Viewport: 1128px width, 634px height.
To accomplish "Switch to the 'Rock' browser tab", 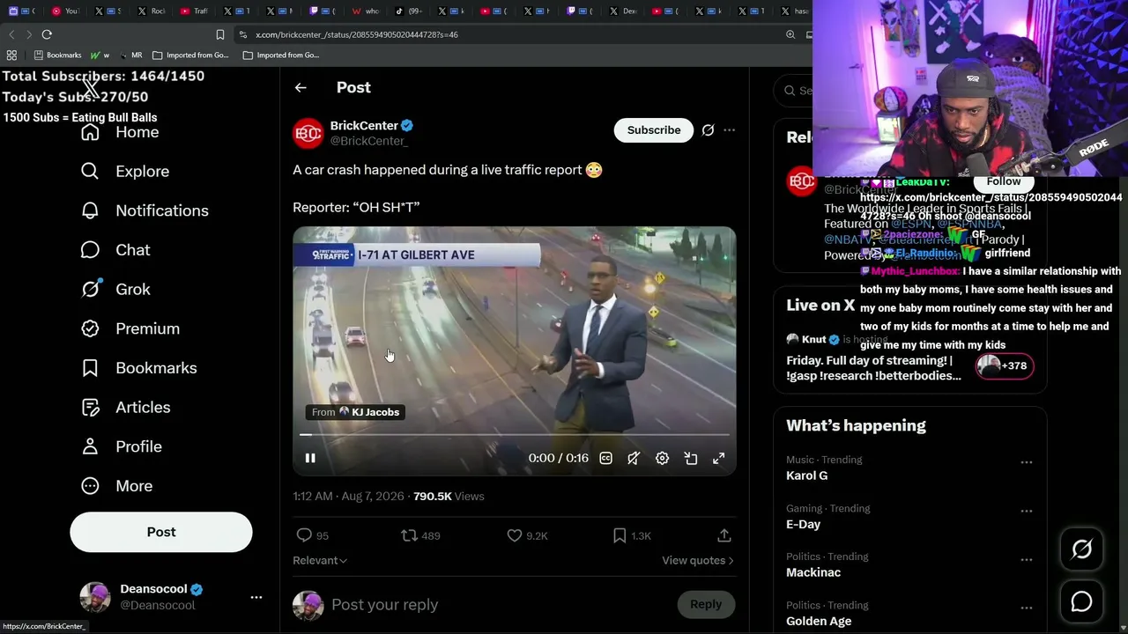I will coord(151,11).
